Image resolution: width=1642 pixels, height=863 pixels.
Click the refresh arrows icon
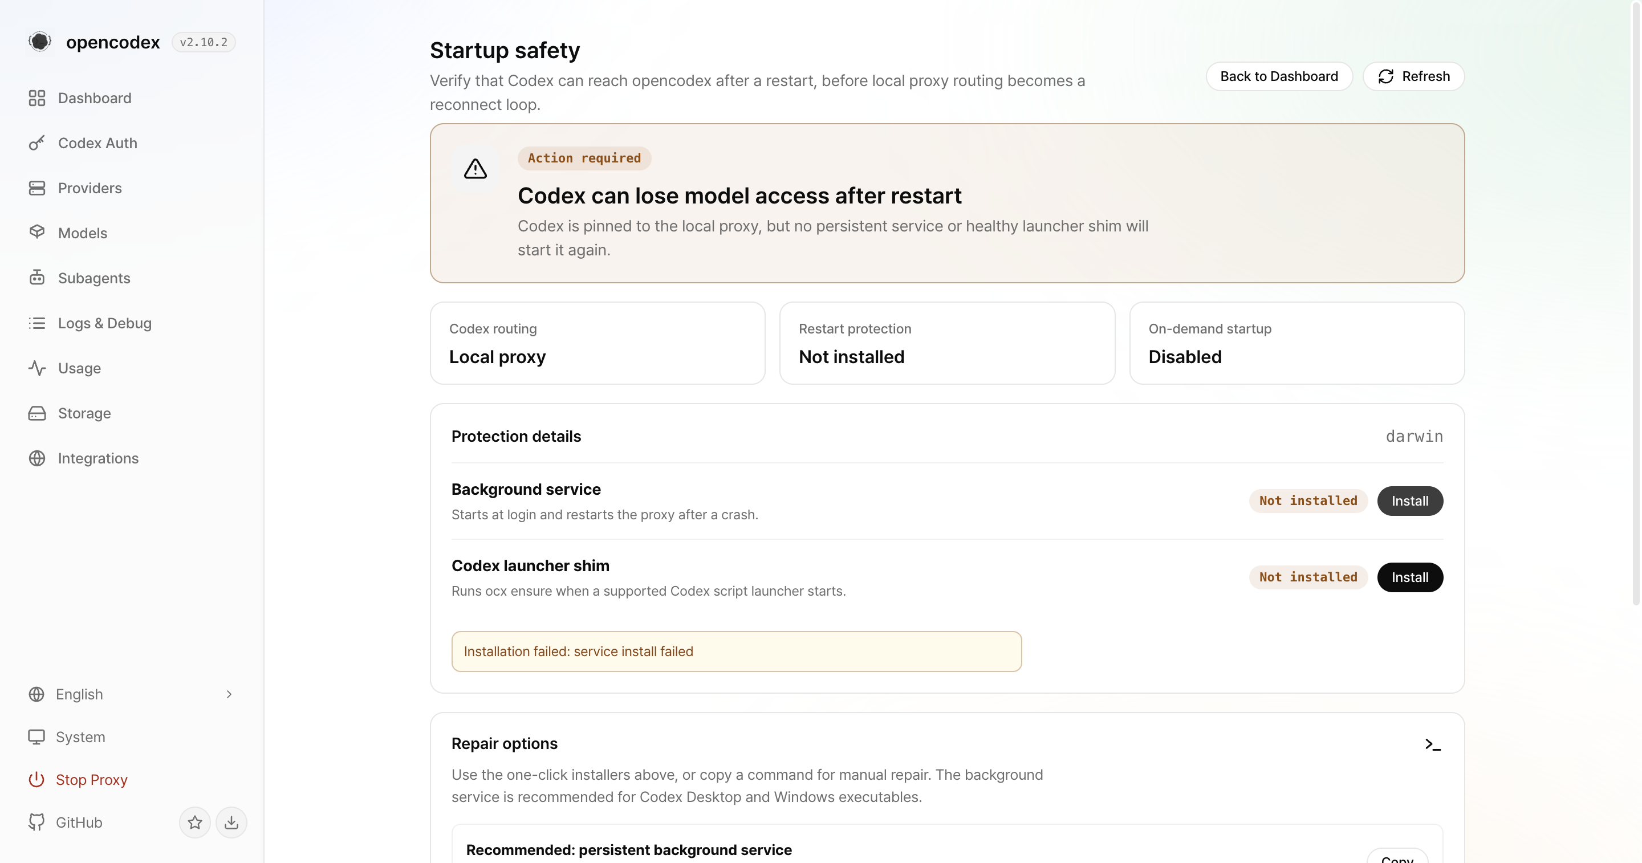click(x=1386, y=76)
